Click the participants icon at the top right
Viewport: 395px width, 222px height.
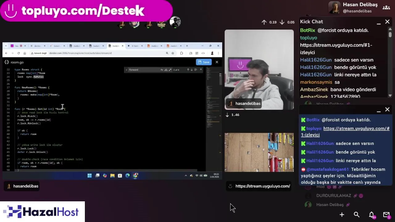[386, 7]
